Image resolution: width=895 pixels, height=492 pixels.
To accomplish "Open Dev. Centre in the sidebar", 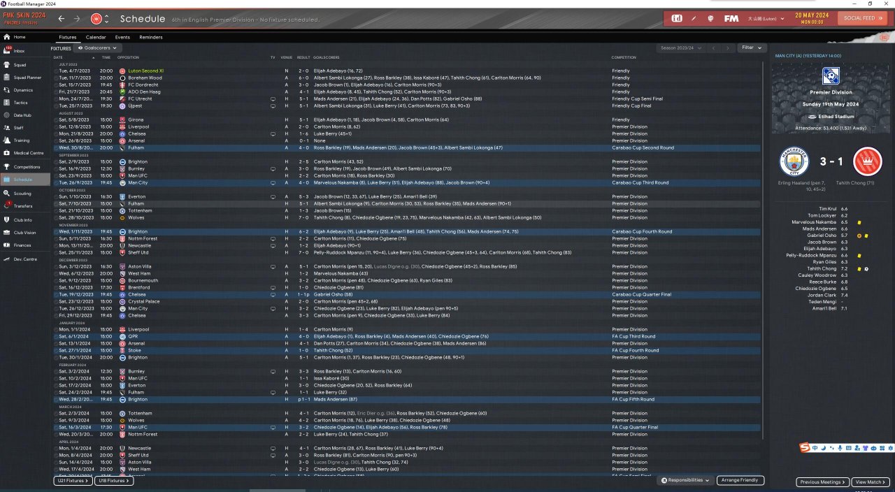I will tap(24, 259).
